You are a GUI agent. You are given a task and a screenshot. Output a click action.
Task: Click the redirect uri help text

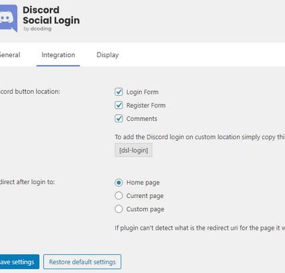point(199,228)
